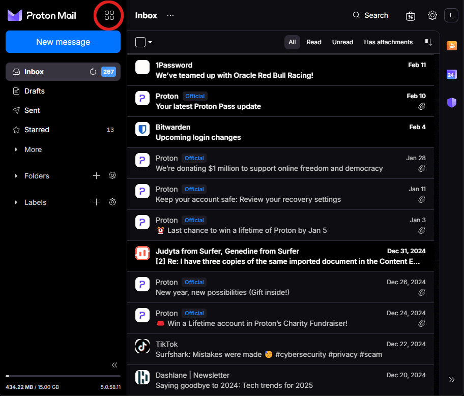Open Dashlane Newsletter goodbye 2024 email

(280, 380)
